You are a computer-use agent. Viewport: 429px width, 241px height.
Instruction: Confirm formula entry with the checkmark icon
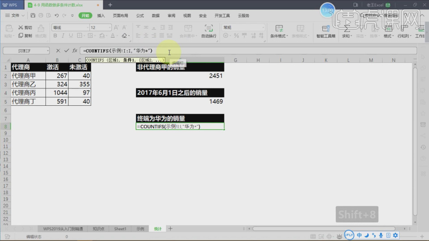pos(66,51)
